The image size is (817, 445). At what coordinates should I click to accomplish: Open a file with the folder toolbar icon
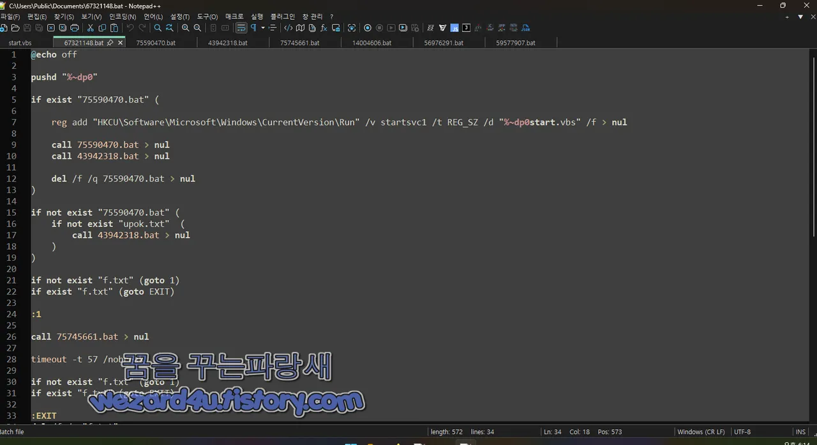point(16,27)
